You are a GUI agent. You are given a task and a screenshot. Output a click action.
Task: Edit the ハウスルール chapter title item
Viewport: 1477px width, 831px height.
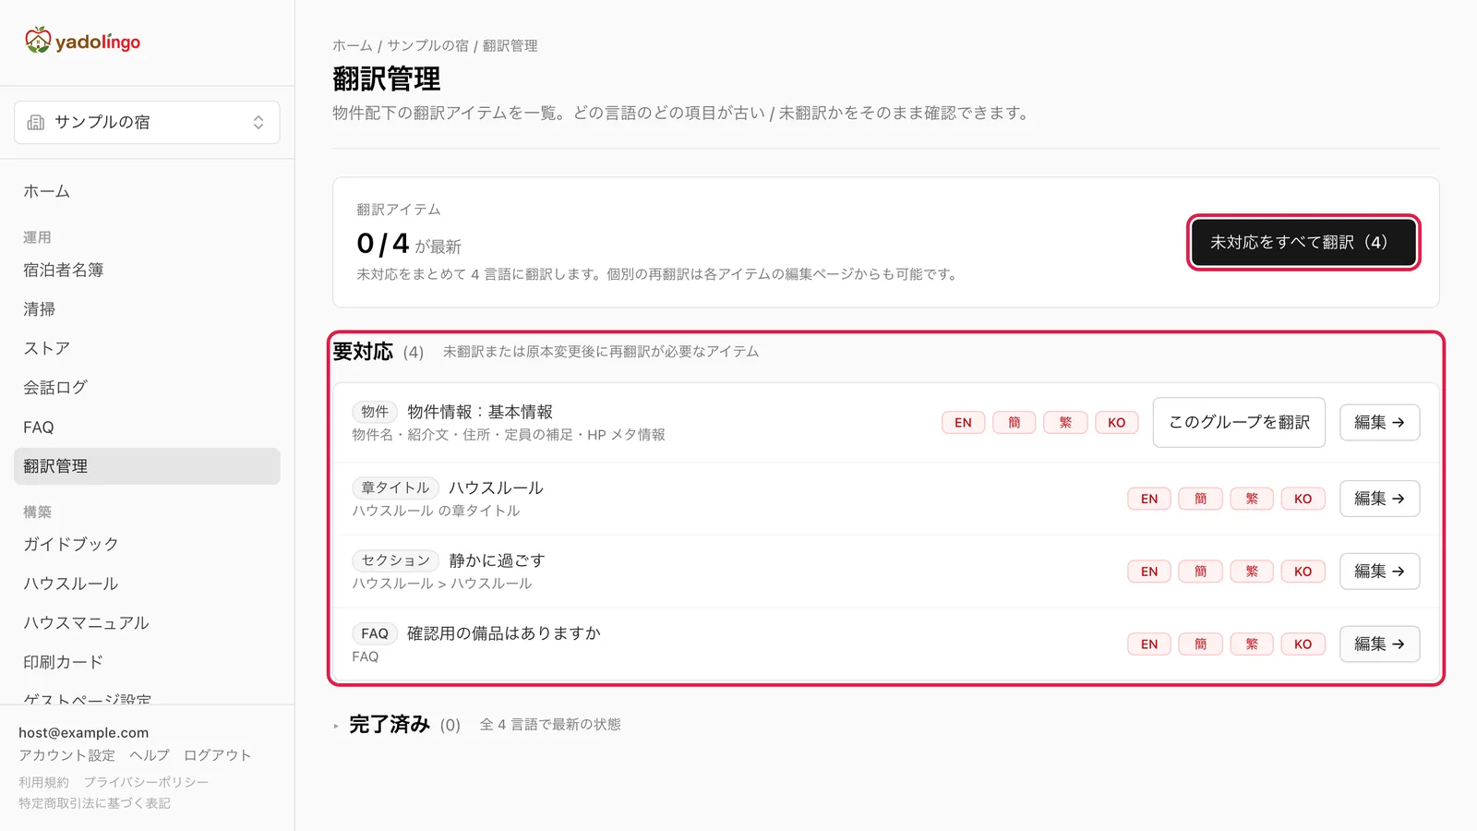coord(1379,499)
